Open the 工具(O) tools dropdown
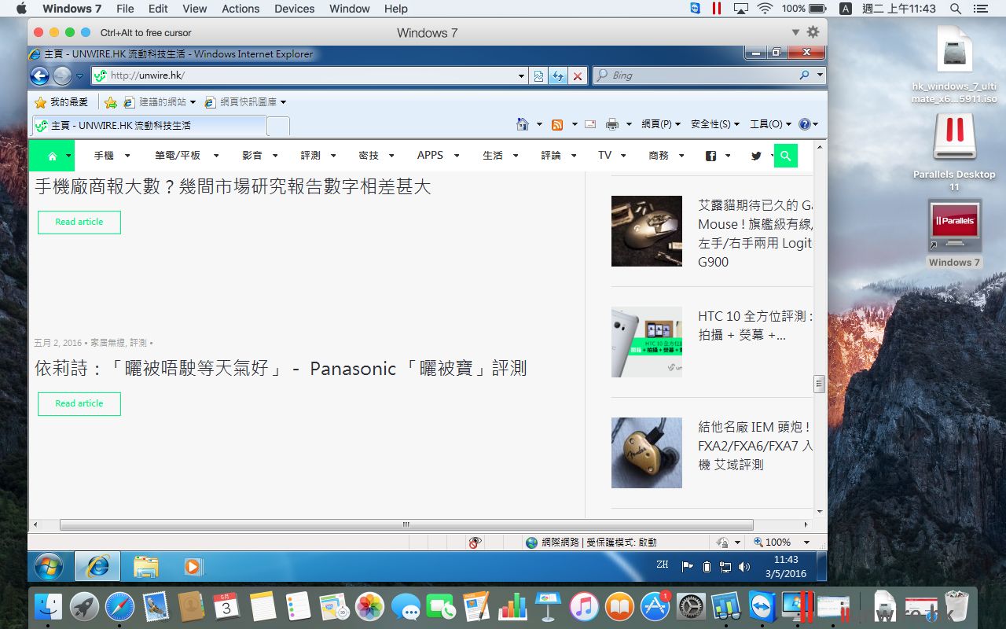The image size is (1006, 629). 770,124
